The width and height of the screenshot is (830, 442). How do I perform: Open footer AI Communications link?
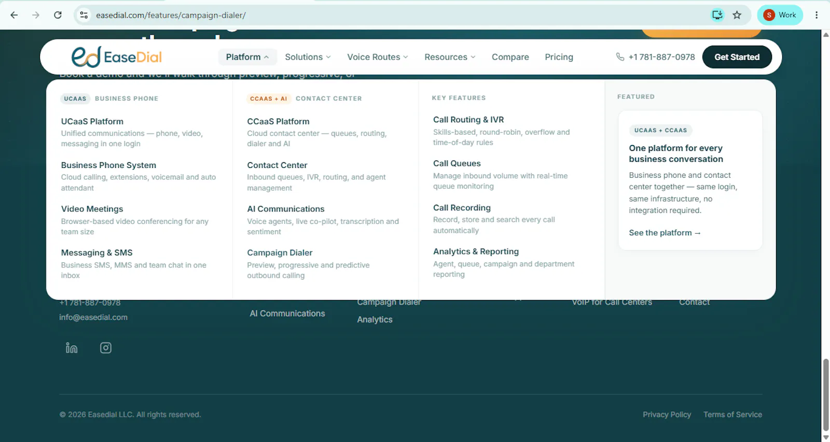(287, 313)
